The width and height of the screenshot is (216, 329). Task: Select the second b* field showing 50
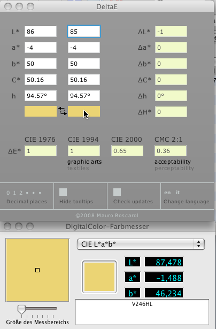(84, 64)
